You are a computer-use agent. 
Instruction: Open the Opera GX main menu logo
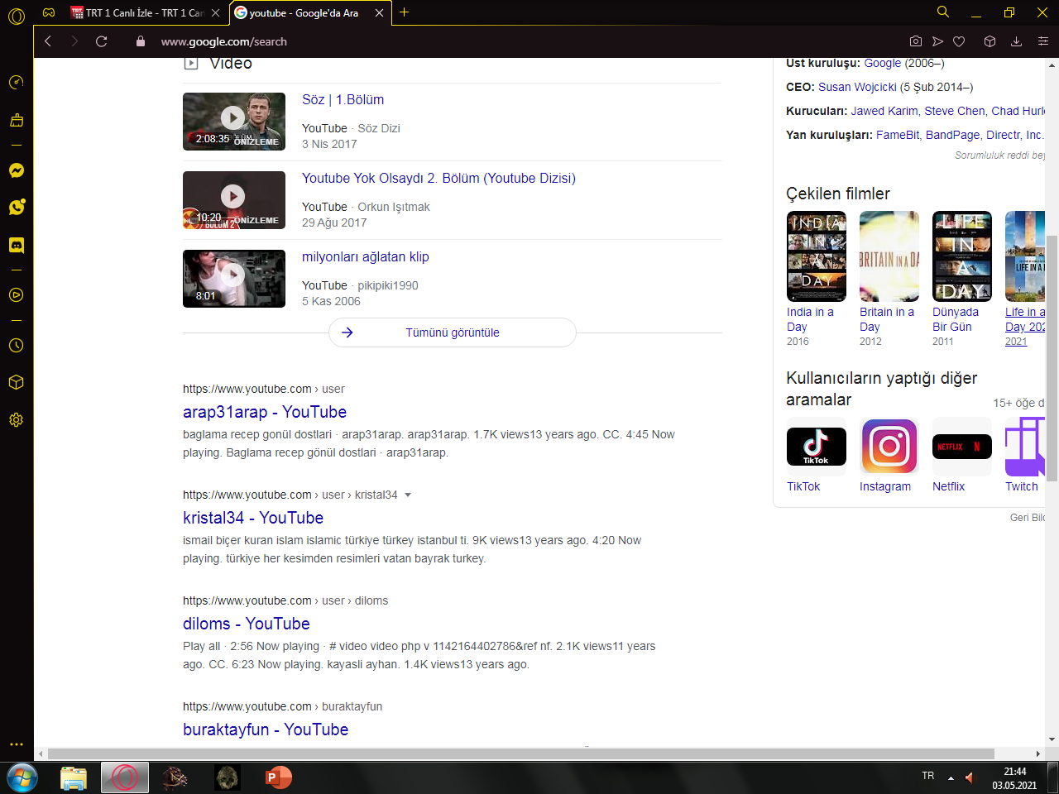point(17,15)
